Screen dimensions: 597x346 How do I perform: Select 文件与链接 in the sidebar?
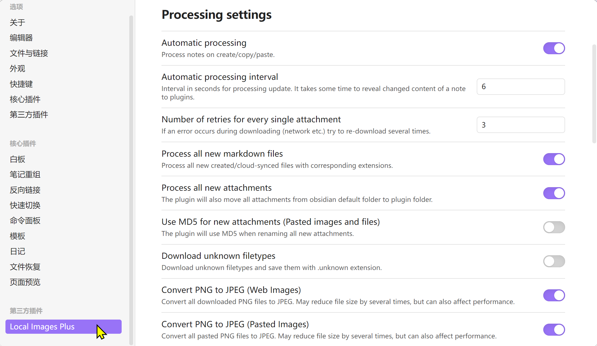29,53
